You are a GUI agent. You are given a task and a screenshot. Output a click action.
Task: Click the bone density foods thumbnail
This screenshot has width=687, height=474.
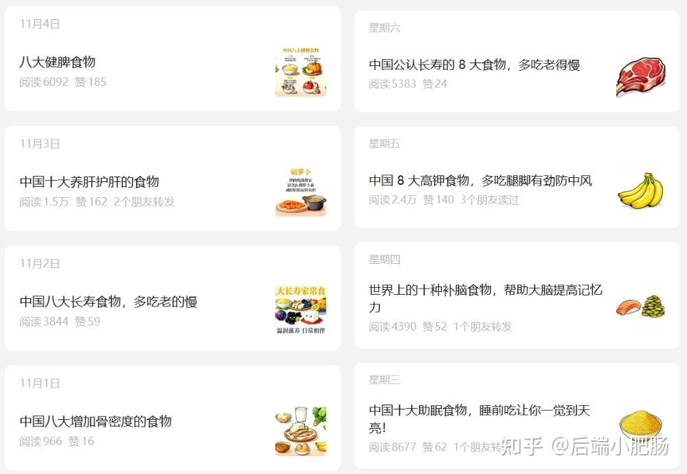301,430
